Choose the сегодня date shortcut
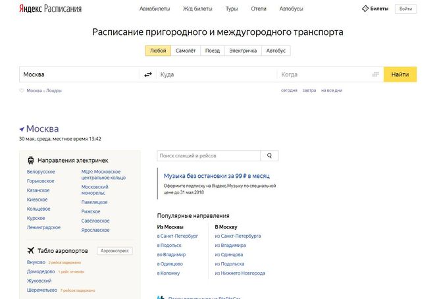The image size is (441, 299). click(x=289, y=90)
